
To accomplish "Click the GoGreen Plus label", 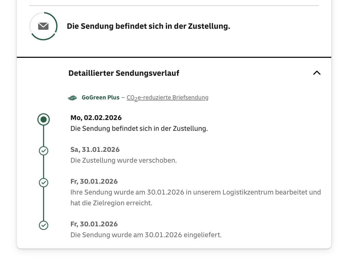I will 101,97.
